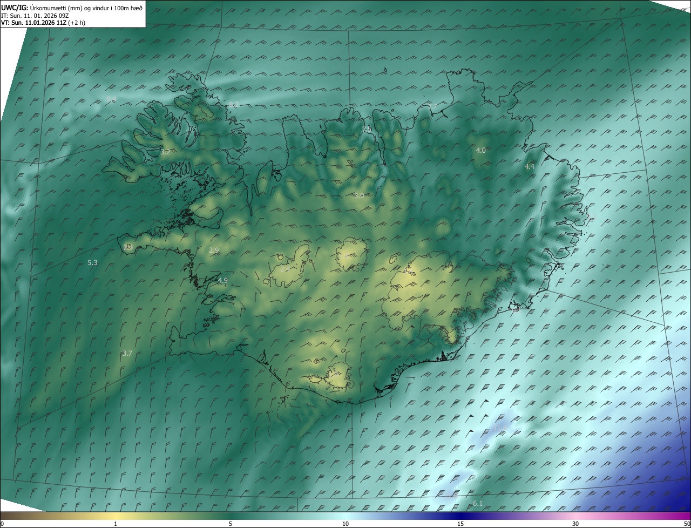The image size is (691, 528).
Task: Click the 8.2 value label on the map
Action: coord(233,105)
